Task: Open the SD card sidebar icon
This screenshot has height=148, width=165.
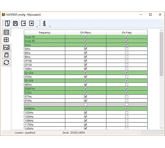Action: pyautogui.click(x=6, y=55)
